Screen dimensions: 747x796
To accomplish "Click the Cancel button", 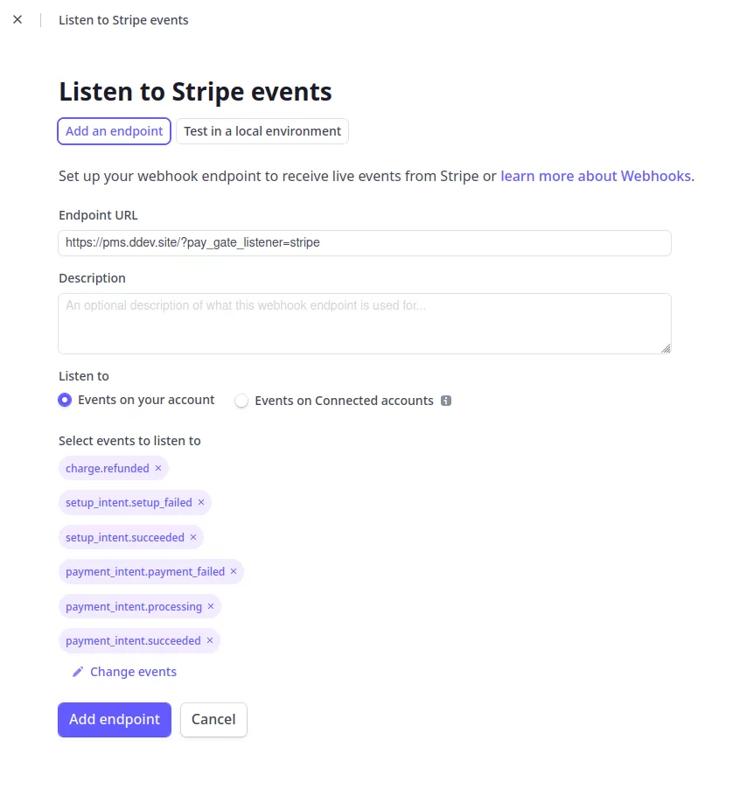I will [213, 719].
